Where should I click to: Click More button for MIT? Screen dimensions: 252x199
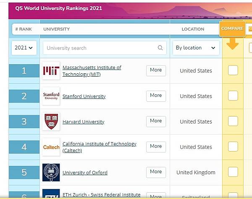156,70
